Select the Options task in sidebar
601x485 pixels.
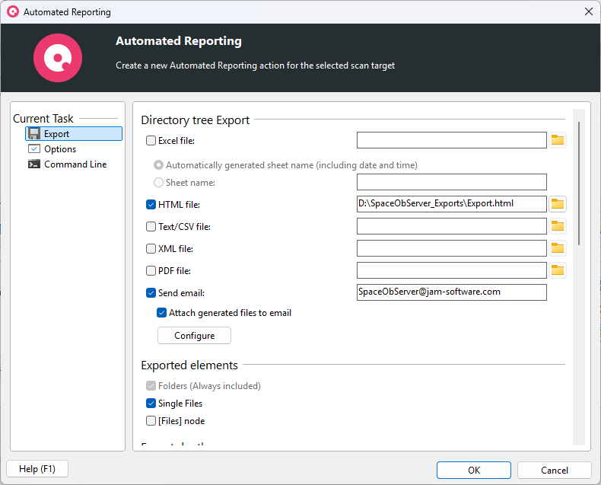tap(60, 149)
